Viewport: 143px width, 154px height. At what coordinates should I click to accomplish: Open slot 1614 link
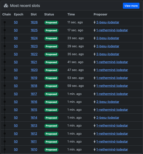(34, 118)
